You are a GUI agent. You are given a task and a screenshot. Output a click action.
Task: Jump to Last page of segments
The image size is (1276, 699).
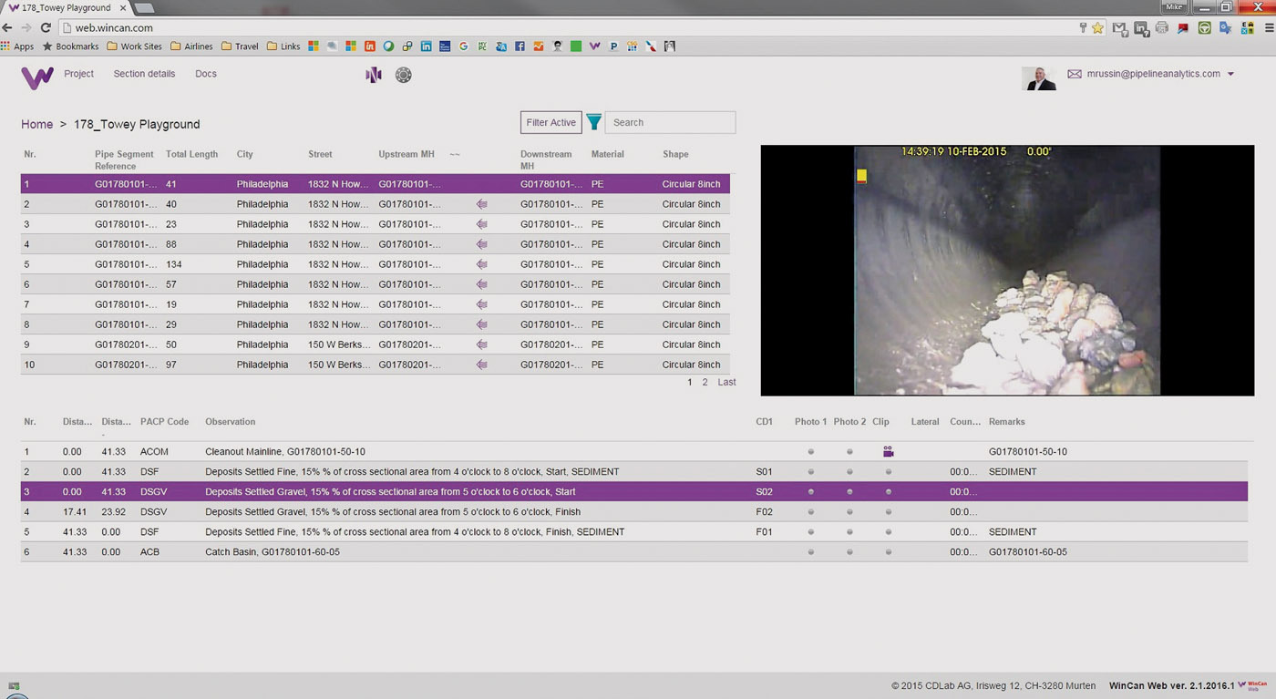(726, 383)
